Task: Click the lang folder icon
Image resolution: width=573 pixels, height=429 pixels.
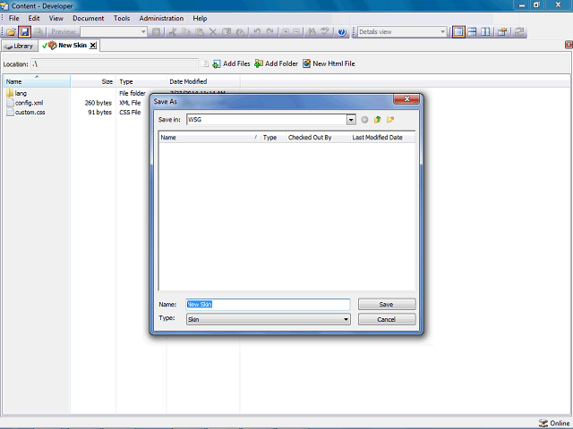Action: [10, 93]
